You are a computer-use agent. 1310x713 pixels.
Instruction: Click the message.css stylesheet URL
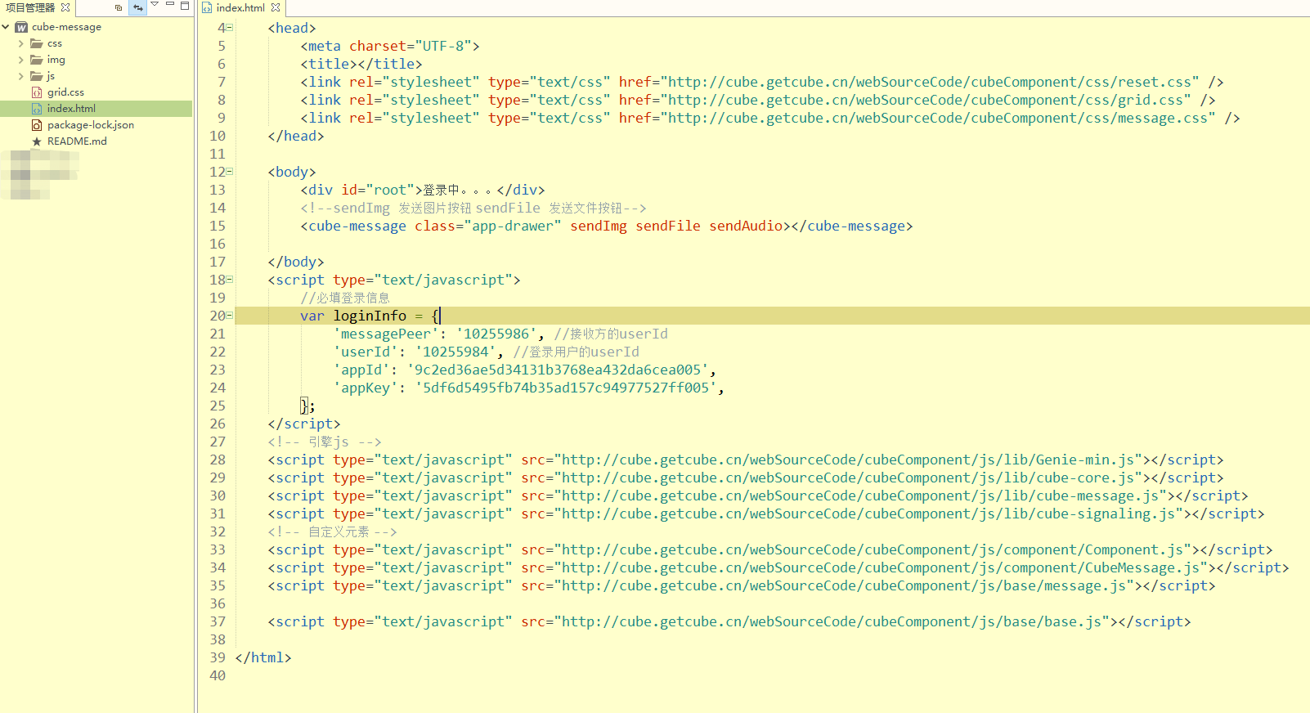click(x=938, y=118)
